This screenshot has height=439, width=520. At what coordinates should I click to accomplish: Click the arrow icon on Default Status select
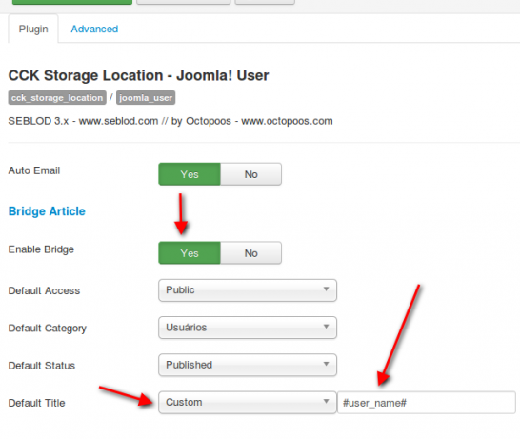click(327, 364)
